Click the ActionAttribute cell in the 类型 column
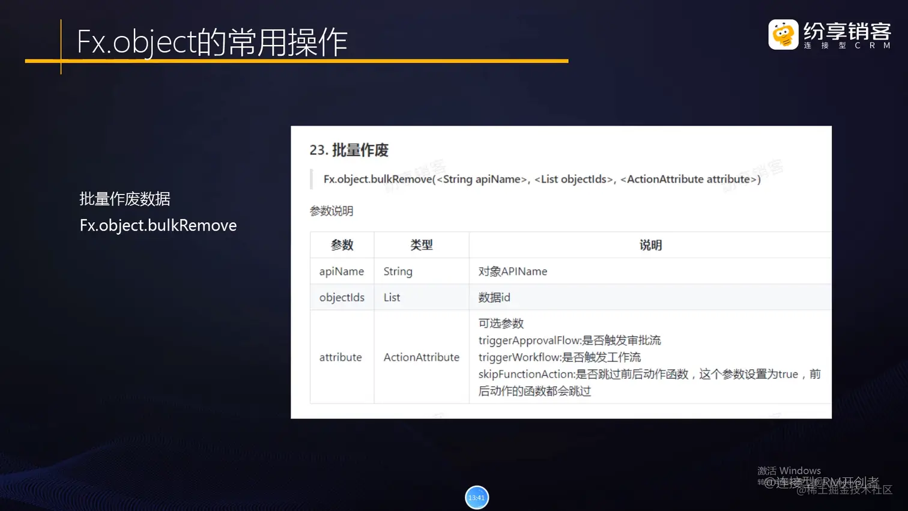The image size is (908, 511). (x=422, y=357)
